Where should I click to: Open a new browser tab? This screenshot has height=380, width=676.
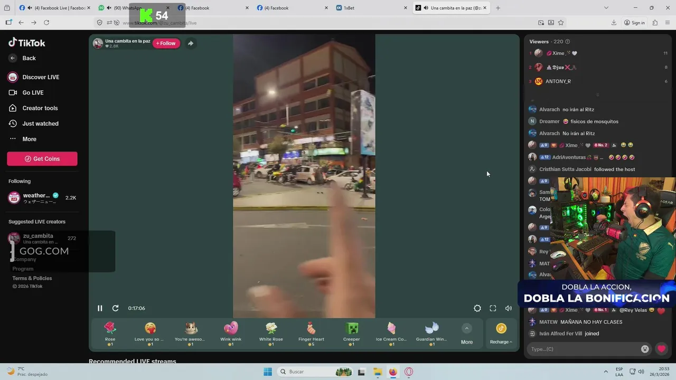(x=497, y=8)
